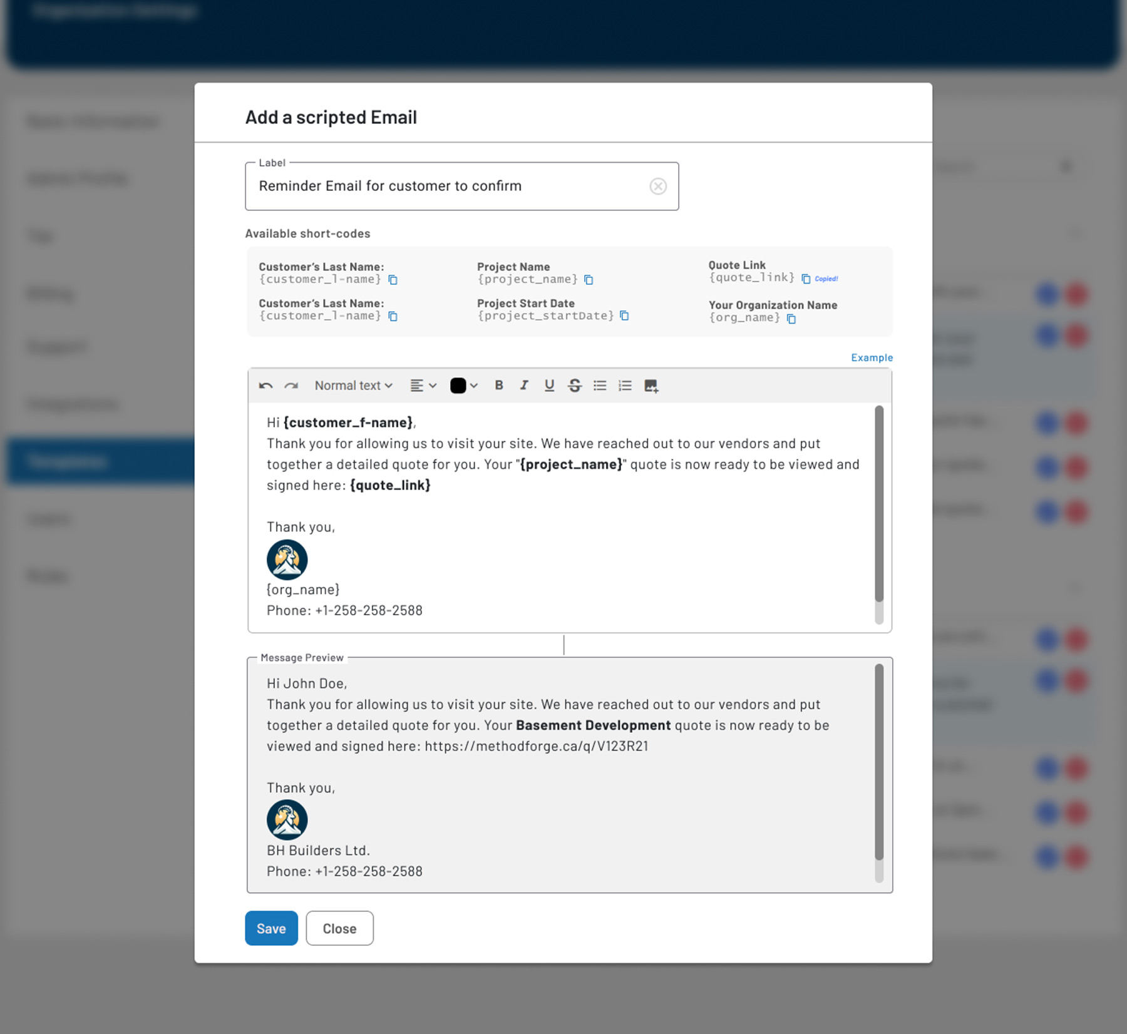This screenshot has height=1034, width=1127.
Task: Insert a numbered list
Action: coord(625,386)
